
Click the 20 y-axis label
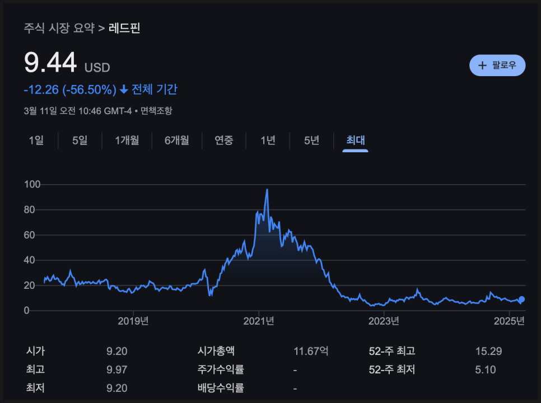click(30, 285)
